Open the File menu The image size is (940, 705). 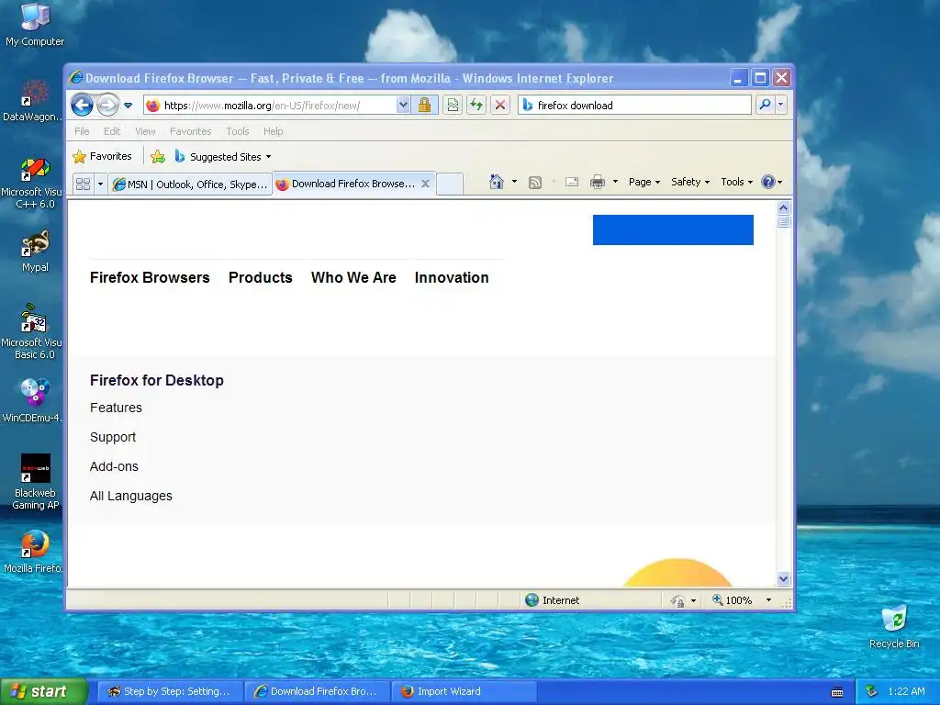pos(82,131)
